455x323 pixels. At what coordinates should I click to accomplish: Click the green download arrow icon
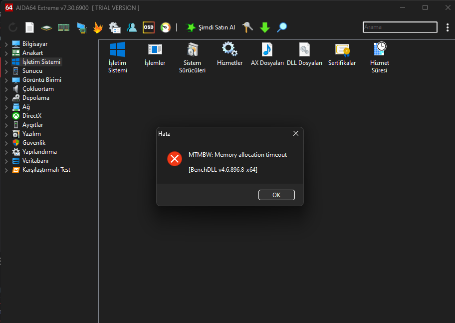coord(265,27)
